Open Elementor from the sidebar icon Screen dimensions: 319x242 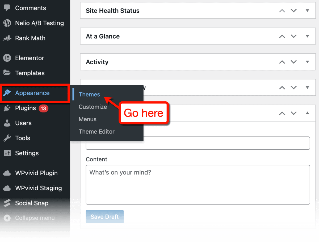point(7,58)
